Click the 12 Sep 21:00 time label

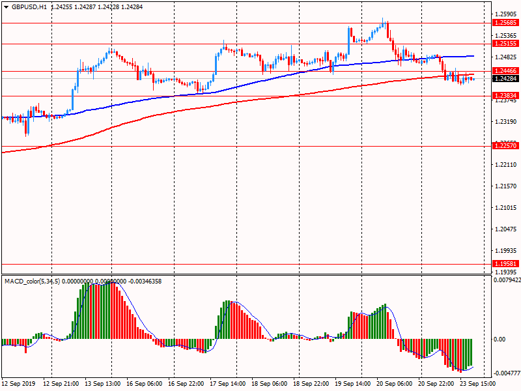coord(61,384)
